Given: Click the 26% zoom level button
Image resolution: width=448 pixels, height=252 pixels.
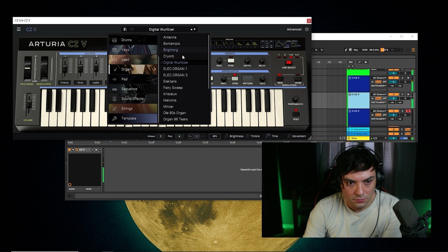Looking at the screenshot, I should point(215,136).
